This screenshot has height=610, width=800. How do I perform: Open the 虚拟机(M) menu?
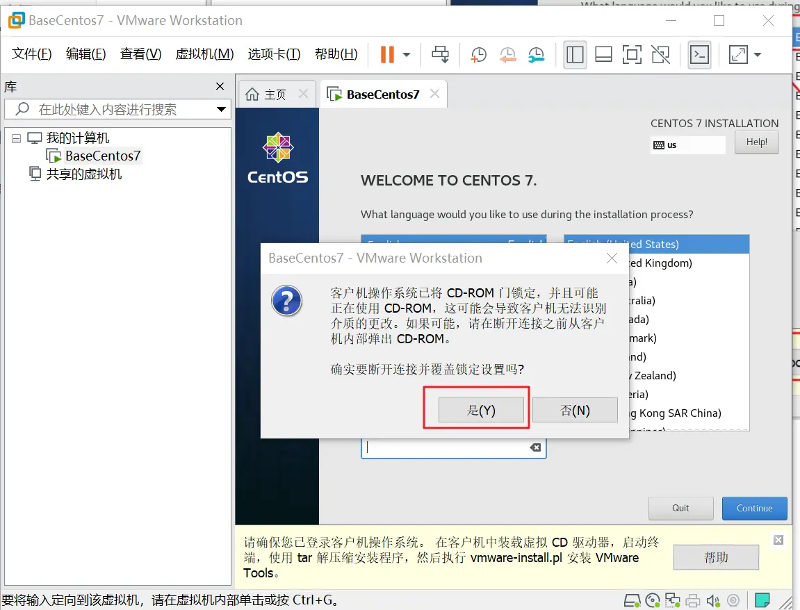pyautogui.click(x=204, y=54)
